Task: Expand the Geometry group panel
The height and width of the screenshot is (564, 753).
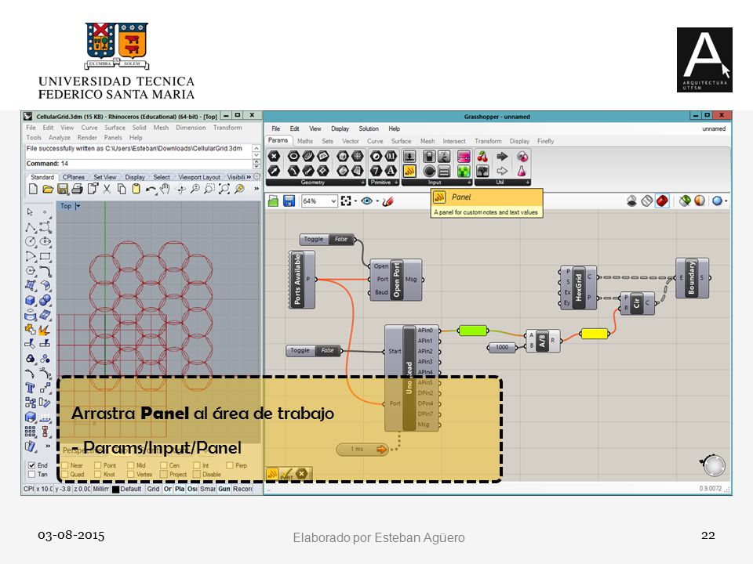Action: pos(363,183)
